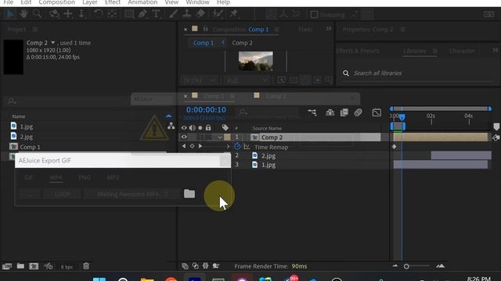Create new composition from Project panel footer
The width and height of the screenshot is (501, 281).
pos(34,265)
